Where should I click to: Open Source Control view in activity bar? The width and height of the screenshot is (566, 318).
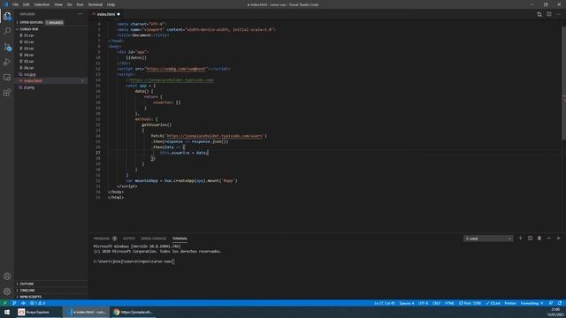click(7, 47)
